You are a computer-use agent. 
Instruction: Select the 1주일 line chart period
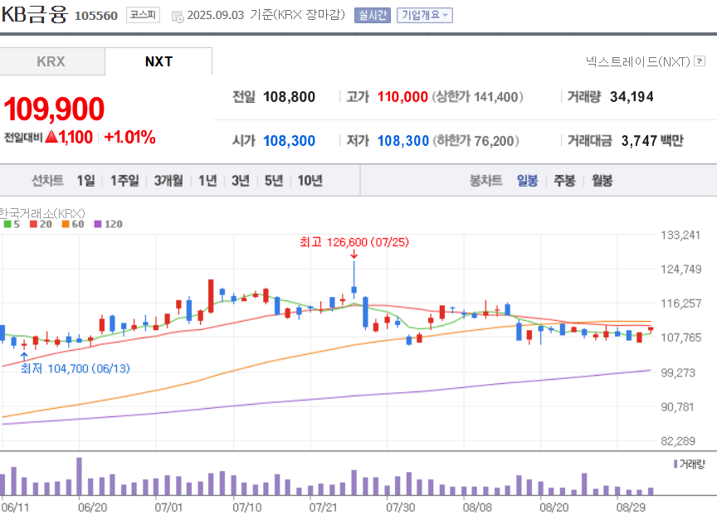click(124, 181)
